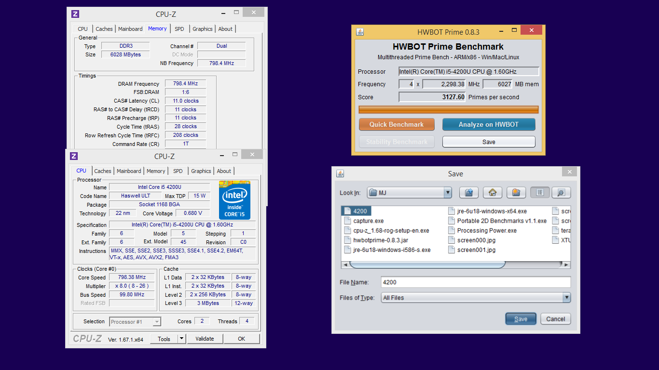Viewport: 659px width, 370px height.
Task: Click the DRAM Frequency 798.4 MHz value
Action: coord(185,83)
